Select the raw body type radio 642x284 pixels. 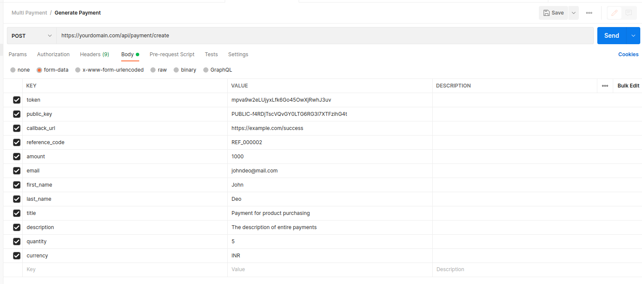point(153,70)
